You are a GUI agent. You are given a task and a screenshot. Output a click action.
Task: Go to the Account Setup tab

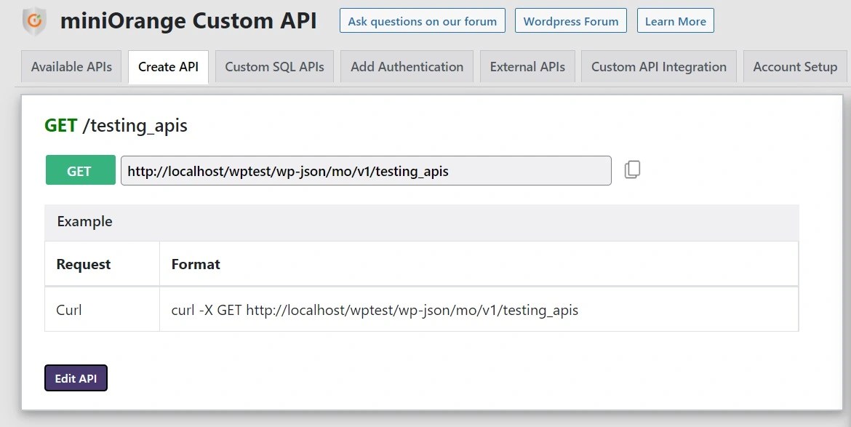(x=794, y=66)
